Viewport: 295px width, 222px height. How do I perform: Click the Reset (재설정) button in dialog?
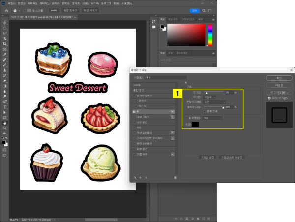click(x=279, y=85)
